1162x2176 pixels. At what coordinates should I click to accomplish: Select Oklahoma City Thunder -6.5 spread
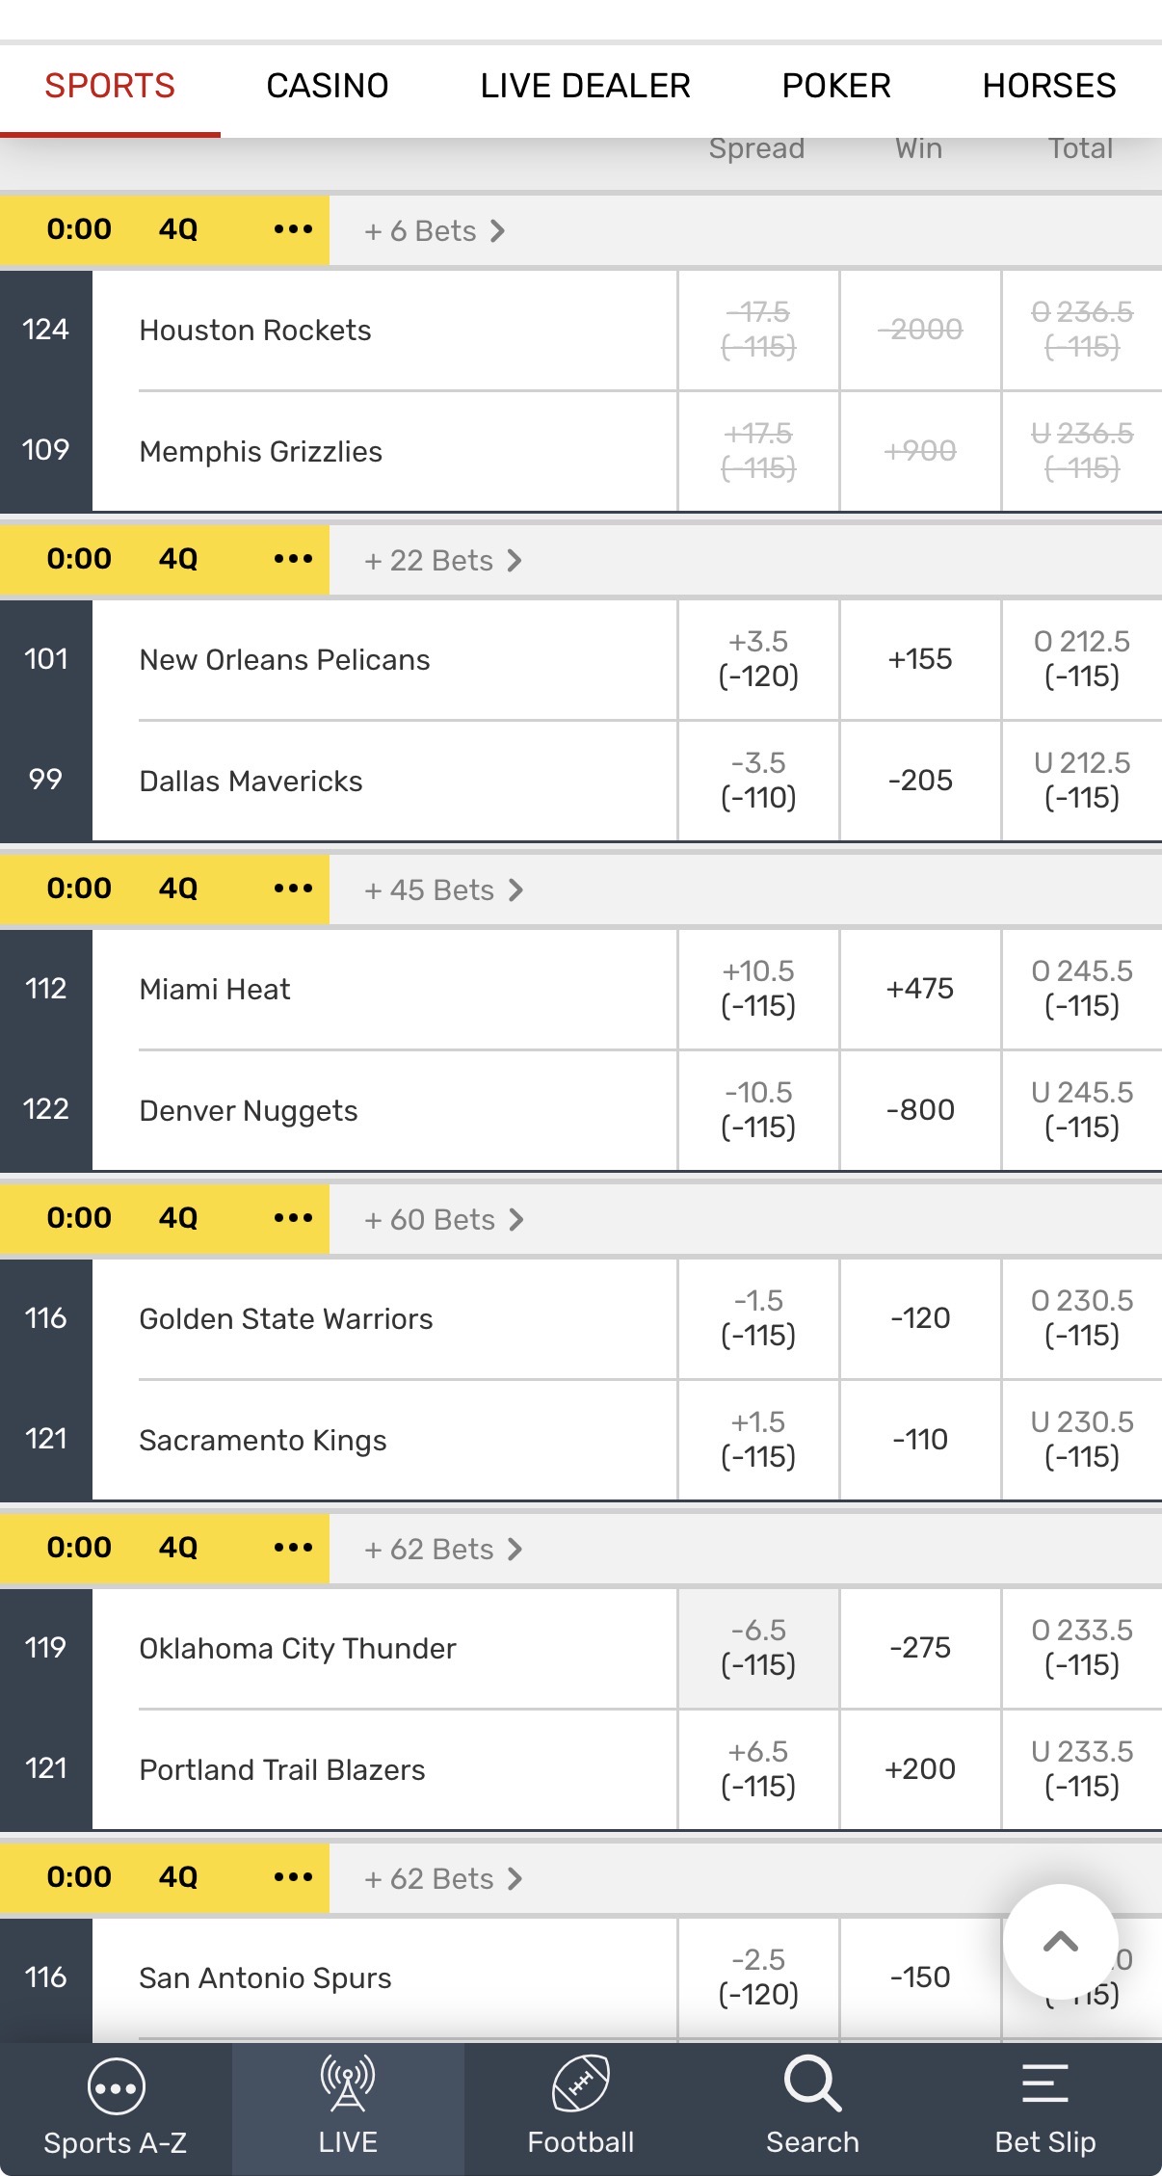pyautogui.click(x=758, y=1648)
